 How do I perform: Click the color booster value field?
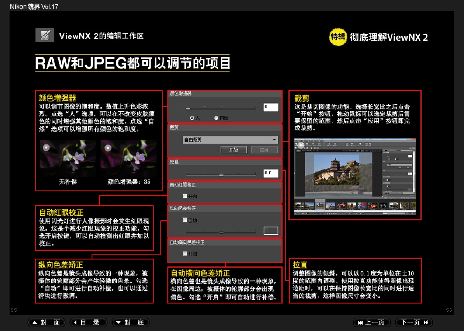(x=271, y=107)
